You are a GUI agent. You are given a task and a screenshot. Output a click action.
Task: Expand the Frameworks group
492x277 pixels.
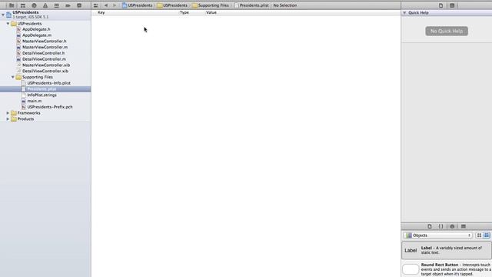pyautogui.click(x=8, y=113)
